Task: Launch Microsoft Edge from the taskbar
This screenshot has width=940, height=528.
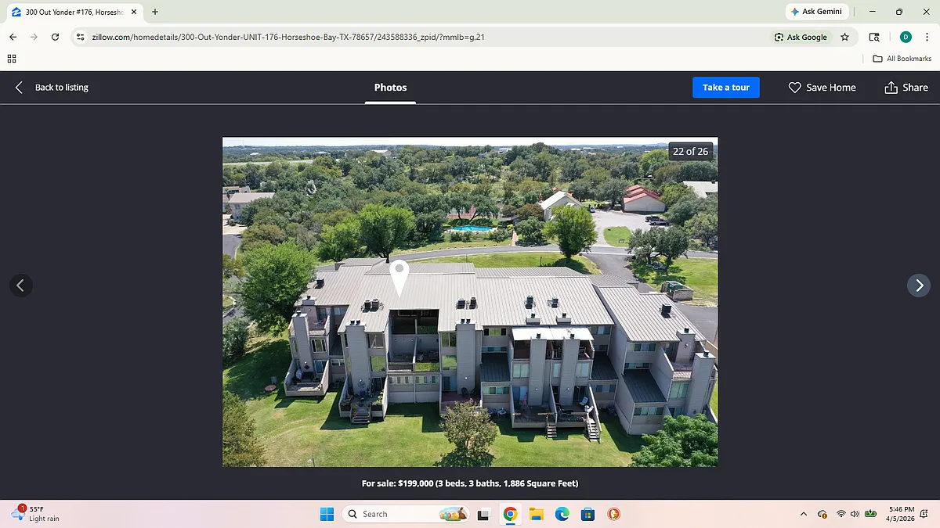Action: click(562, 514)
